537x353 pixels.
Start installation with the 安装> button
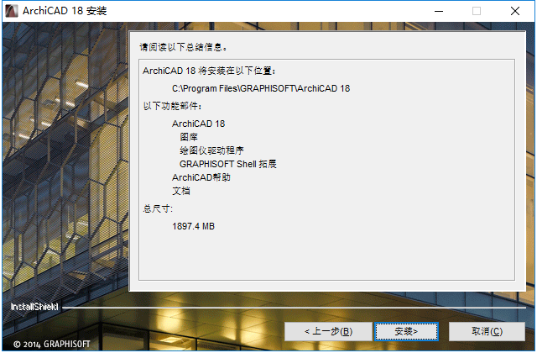click(406, 331)
